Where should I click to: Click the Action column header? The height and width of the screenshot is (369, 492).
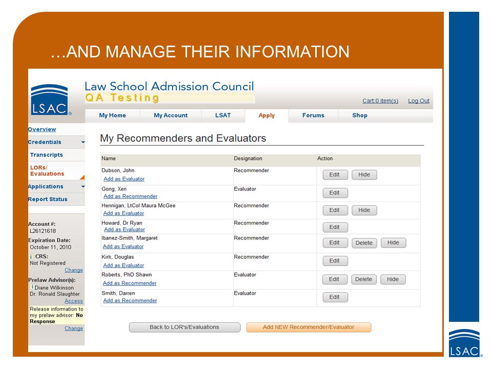325,158
